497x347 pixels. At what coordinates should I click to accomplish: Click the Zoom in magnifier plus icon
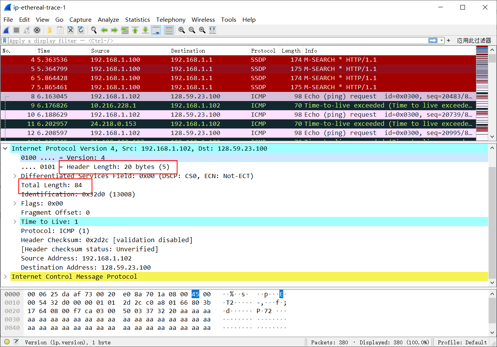point(182,30)
